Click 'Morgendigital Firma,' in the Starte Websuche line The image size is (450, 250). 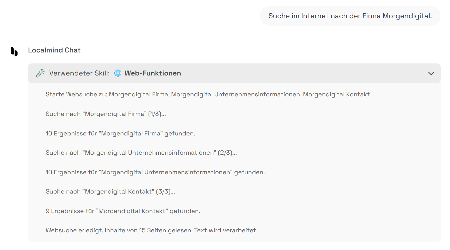(139, 94)
